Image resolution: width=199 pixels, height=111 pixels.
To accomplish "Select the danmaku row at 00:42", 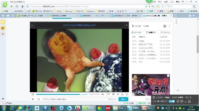I will coord(151,44).
